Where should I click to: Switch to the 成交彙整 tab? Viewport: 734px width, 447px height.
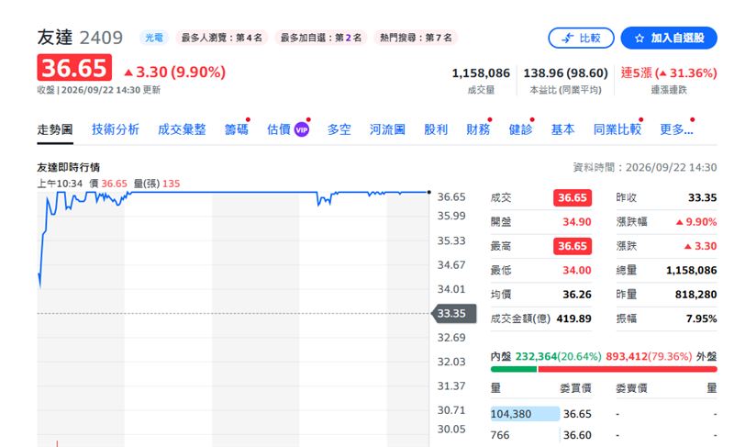click(182, 129)
